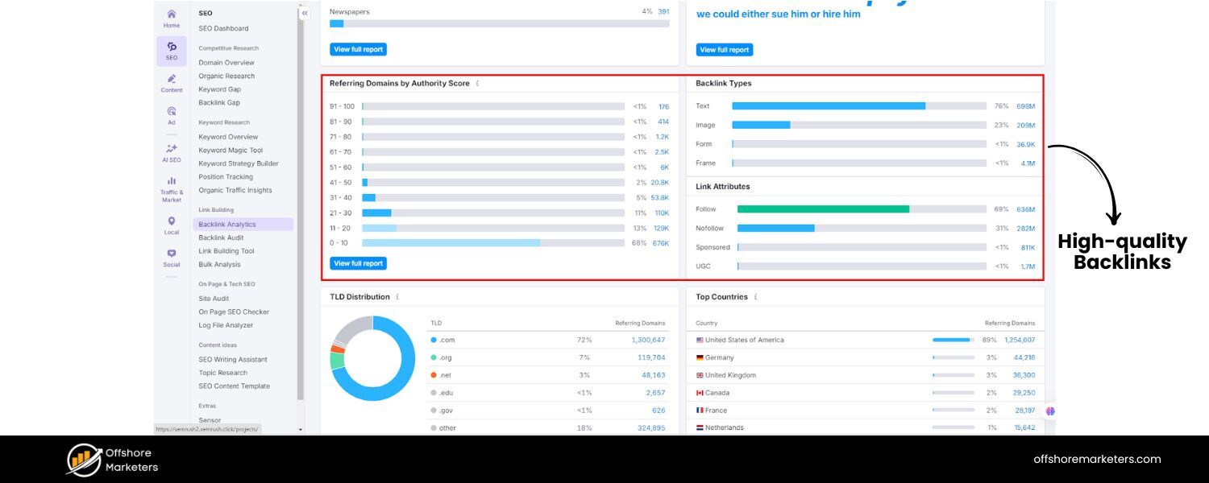
Task: Return to Home using the house icon
Action: 171,19
